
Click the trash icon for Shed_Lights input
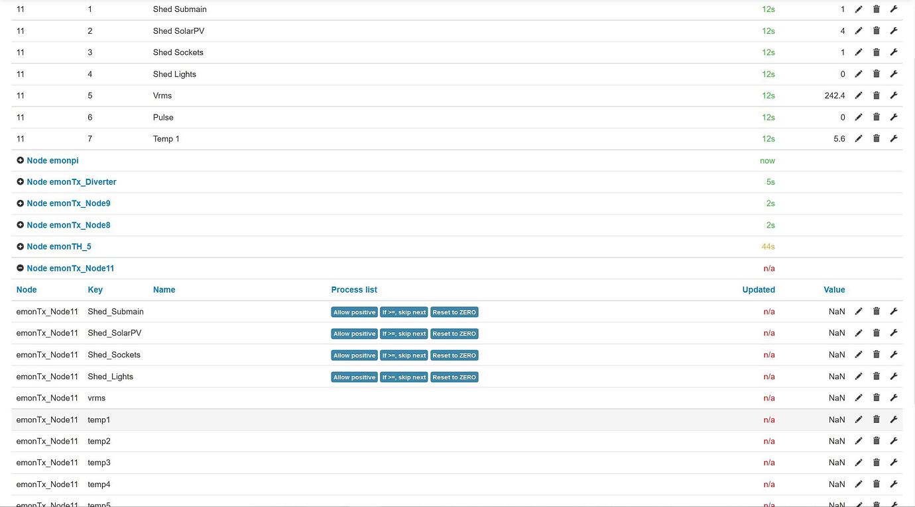coord(876,376)
